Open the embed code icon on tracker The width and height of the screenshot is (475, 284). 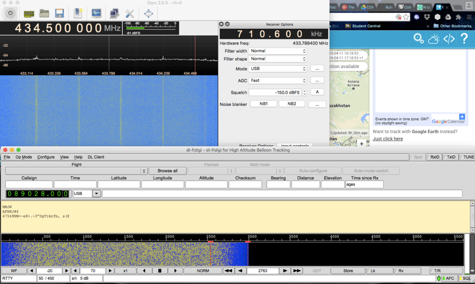tap(449, 39)
